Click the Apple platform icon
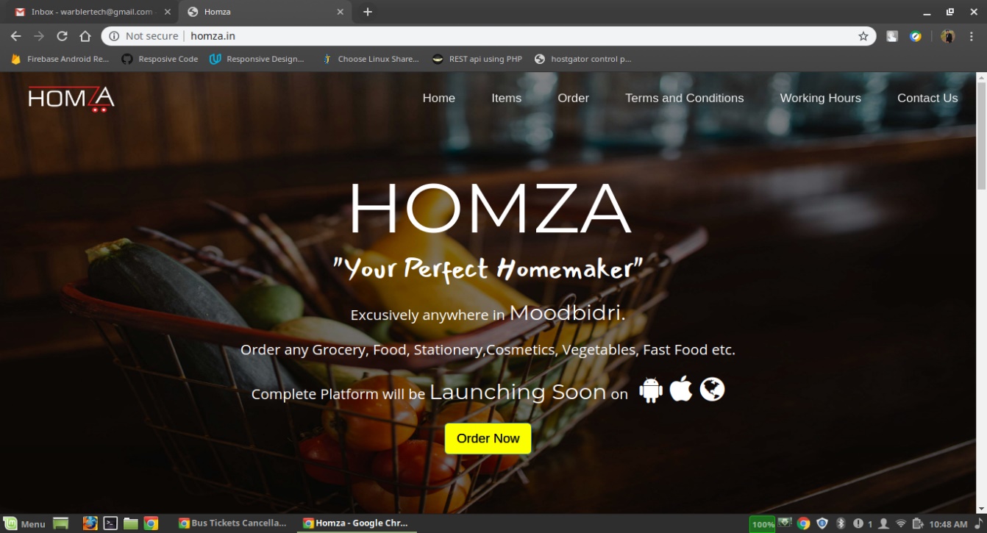The image size is (987, 533). (681, 388)
